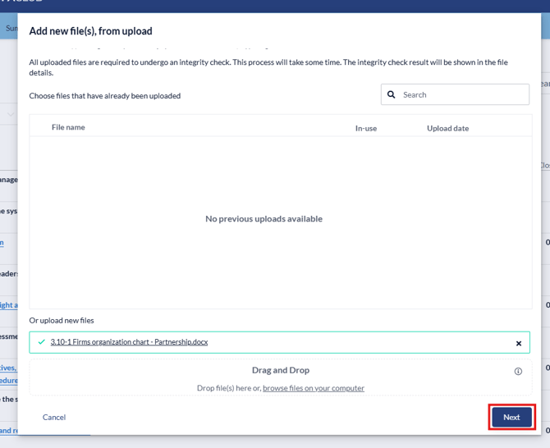550x448 pixels.
Task: Sort by File name column header
Action: tap(68, 127)
